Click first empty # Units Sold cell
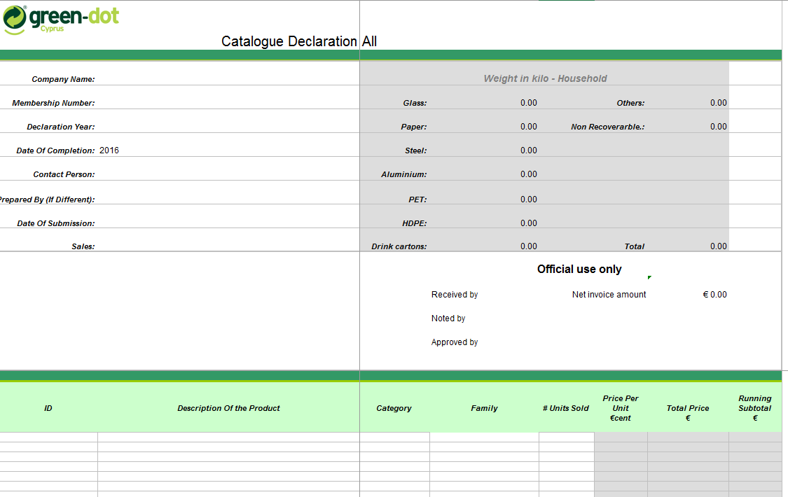788x497 pixels. pos(567,437)
